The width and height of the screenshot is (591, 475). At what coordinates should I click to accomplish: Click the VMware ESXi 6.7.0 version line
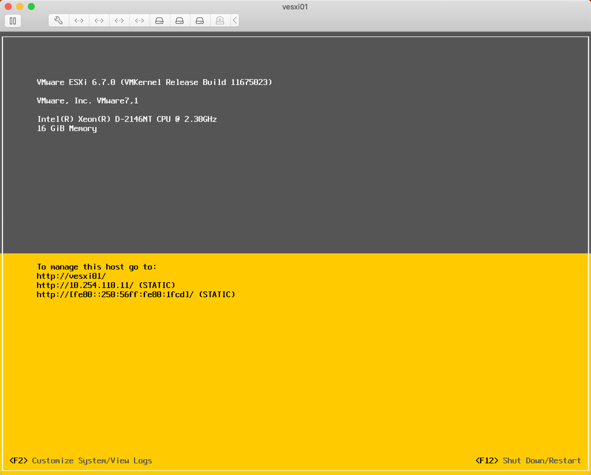tap(155, 82)
